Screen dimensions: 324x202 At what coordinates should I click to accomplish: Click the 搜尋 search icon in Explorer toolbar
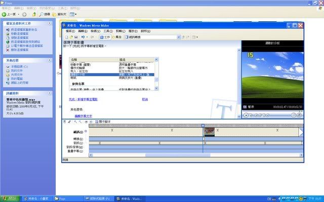pyautogui.click(x=43, y=14)
